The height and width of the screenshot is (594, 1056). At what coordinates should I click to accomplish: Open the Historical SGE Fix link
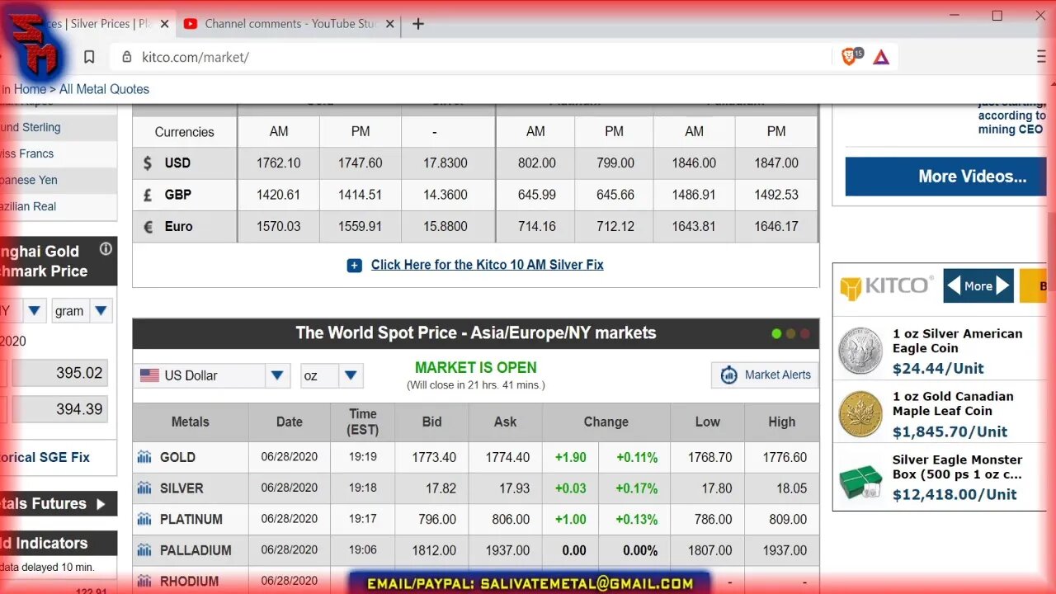[x=45, y=457]
